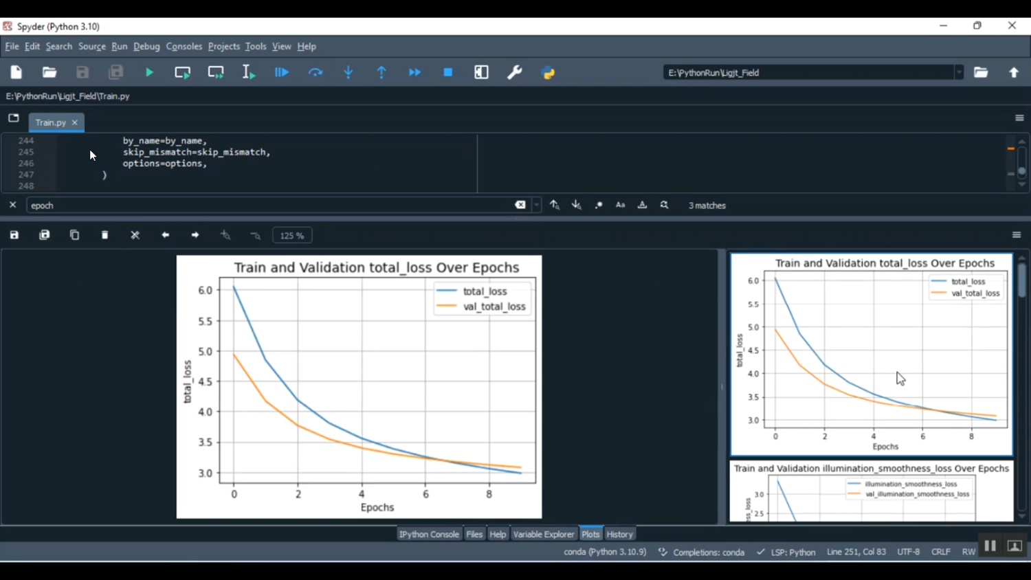The width and height of the screenshot is (1031, 580).
Task: Open the plots pane options menu
Action: 1017,235
